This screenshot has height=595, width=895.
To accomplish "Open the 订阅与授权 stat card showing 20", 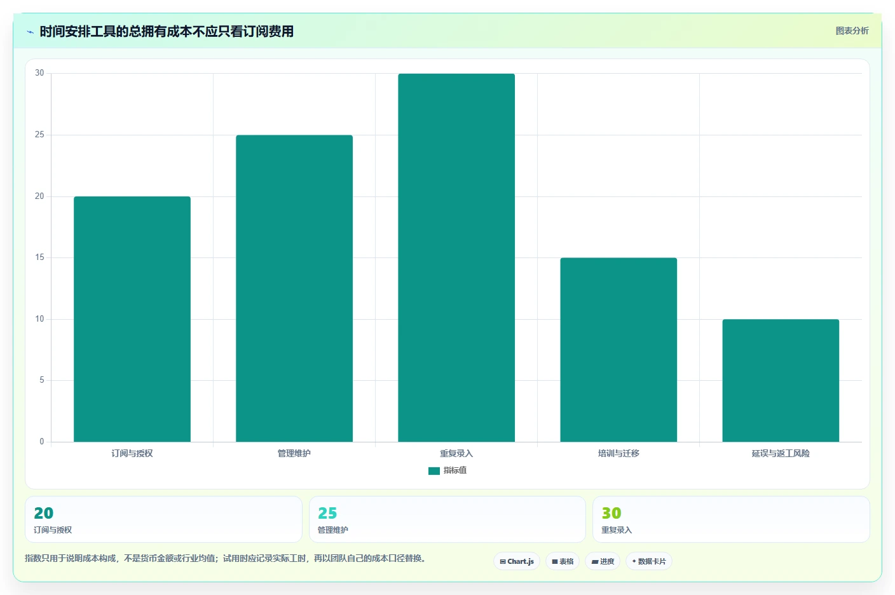I will 163,519.
